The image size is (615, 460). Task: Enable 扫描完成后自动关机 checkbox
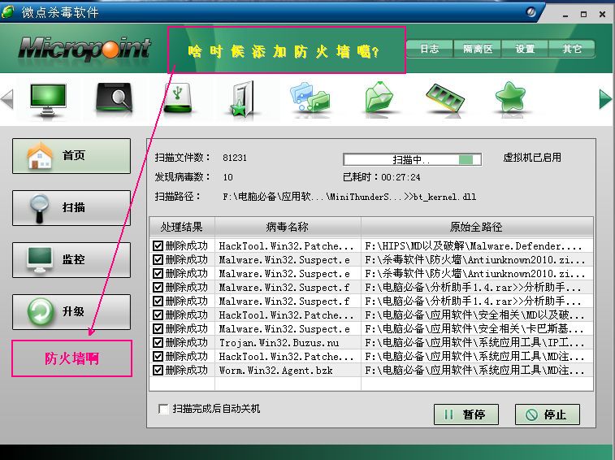[x=163, y=409]
